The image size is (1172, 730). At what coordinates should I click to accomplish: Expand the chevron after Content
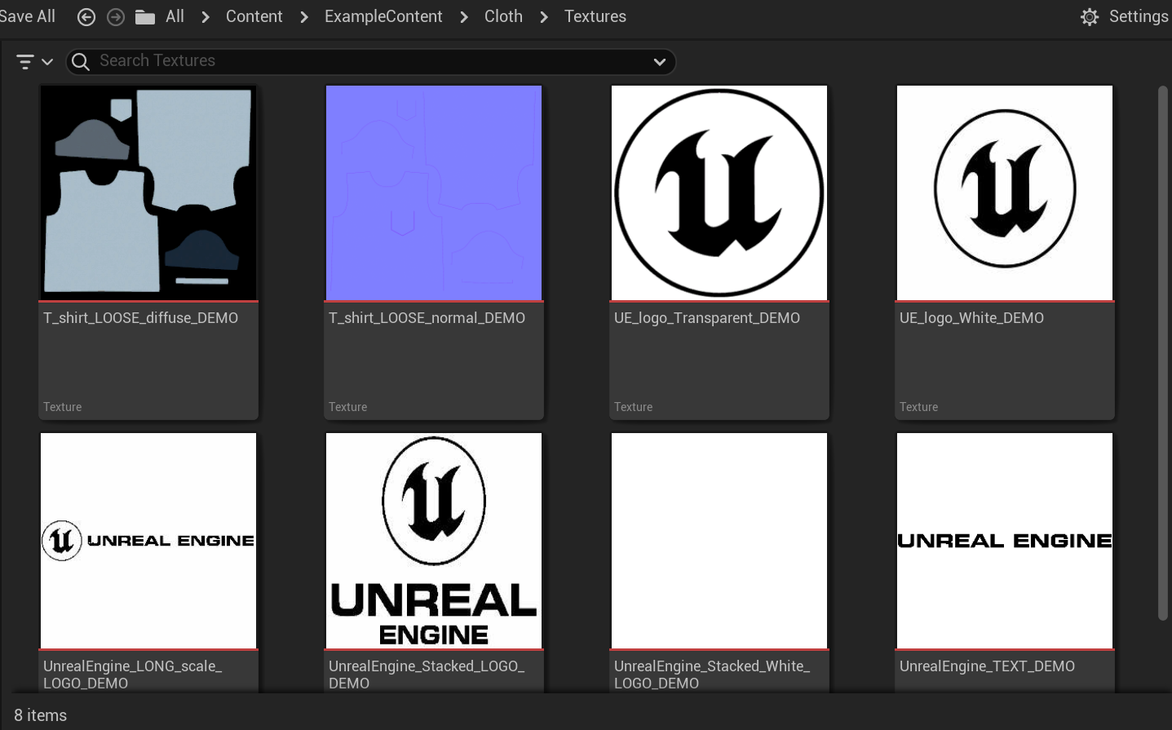pos(304,17)
